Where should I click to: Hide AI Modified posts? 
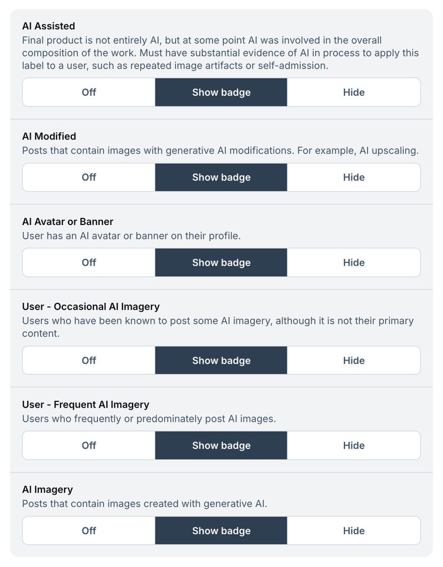click(x=353, y=177)
